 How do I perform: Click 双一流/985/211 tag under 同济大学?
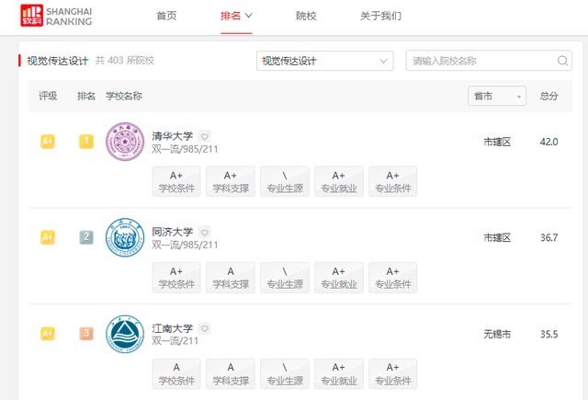click(185, 245)
